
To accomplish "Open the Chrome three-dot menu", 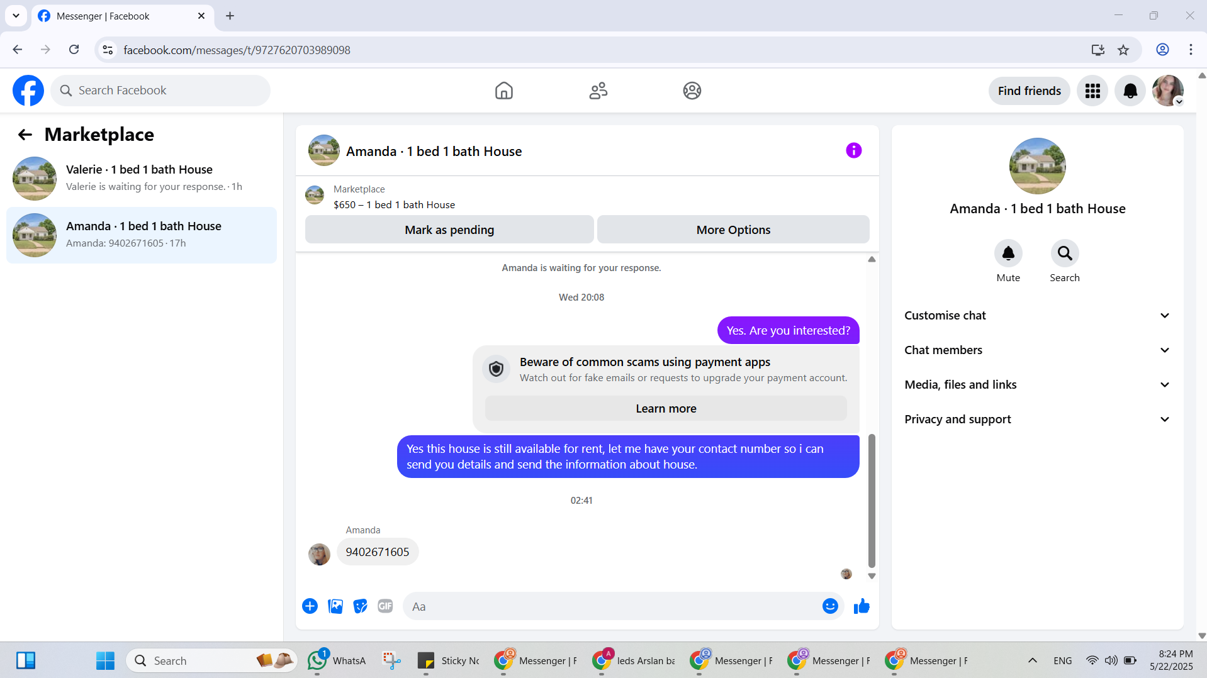I will click(x=1191, y=50).
